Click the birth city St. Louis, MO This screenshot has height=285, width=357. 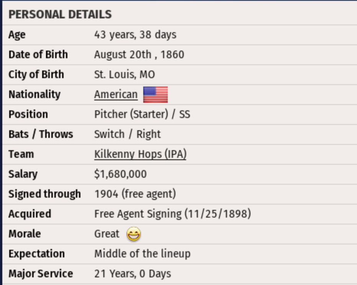(x=124, y=75)
